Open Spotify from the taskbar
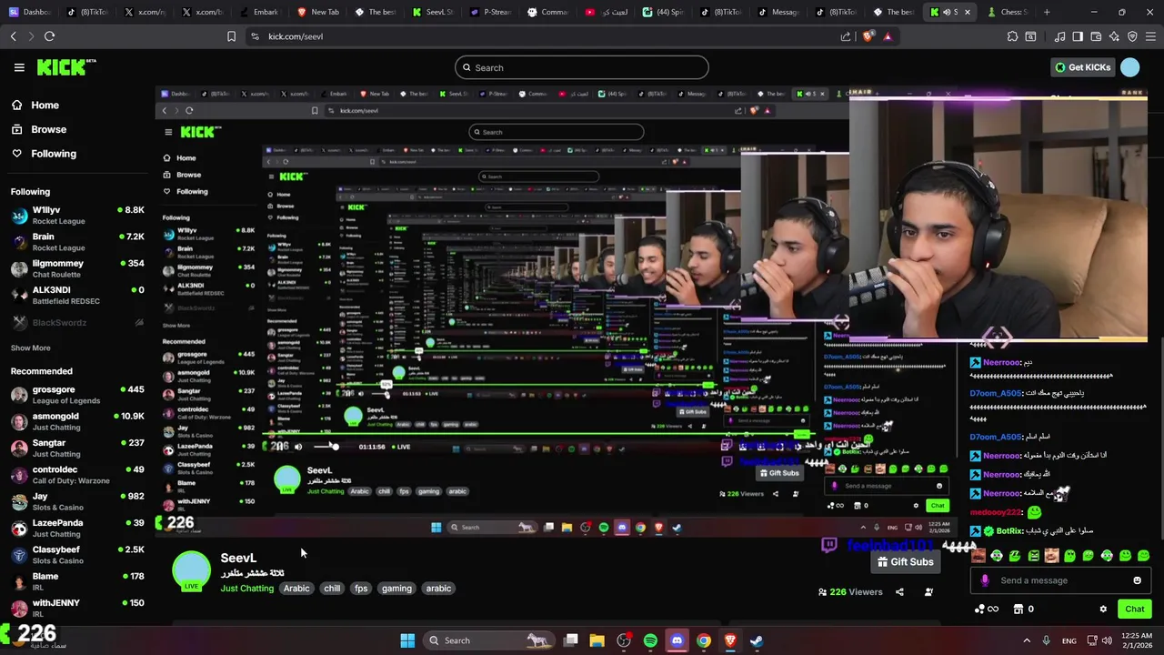Viewport: 1164px width, 655px height. coord(650,640)
